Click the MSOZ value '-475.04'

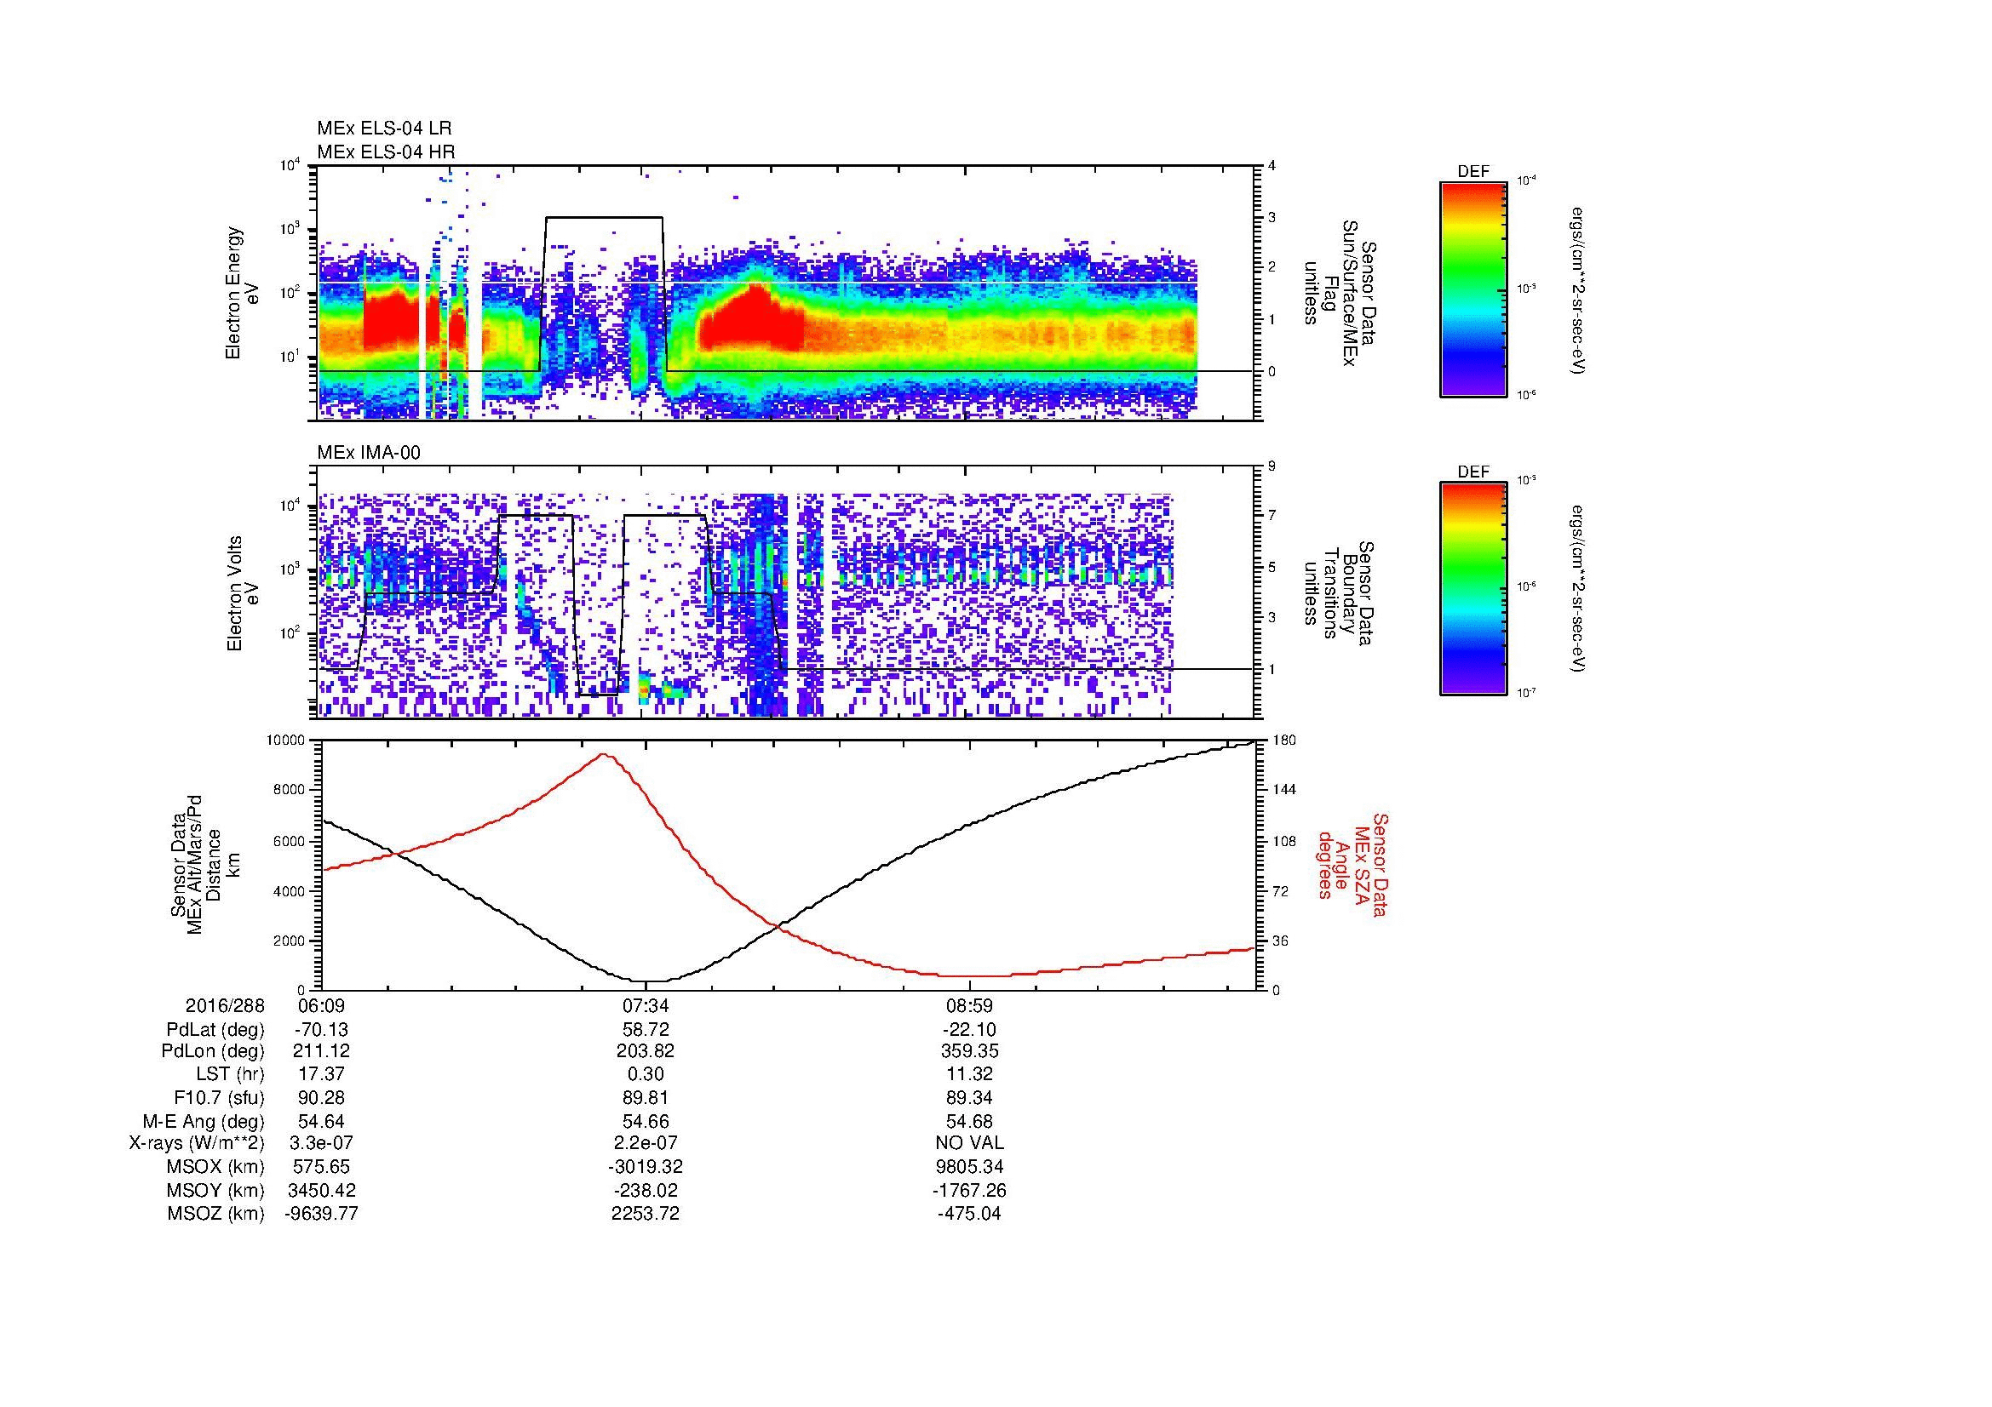pyautogui.click(x=969, y=1214)
